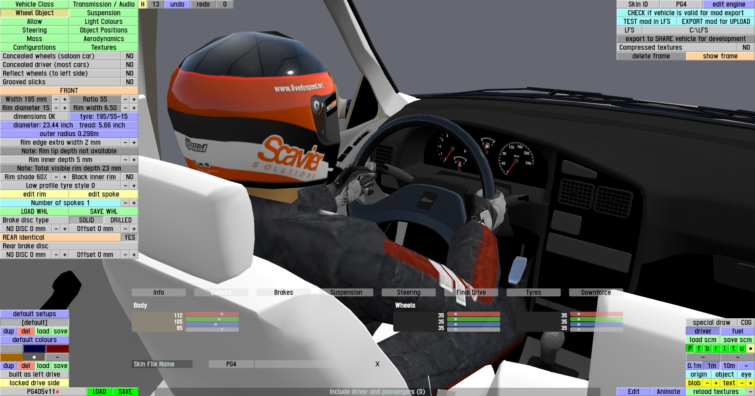Image resolution: width=755 pixels, height=396 pixels.
Task: Click the Skin ID PG4 field
Action: pyautogui.click(x=681, y=4)
